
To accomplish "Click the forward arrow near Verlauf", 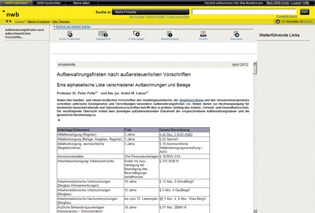I will 10,21.
